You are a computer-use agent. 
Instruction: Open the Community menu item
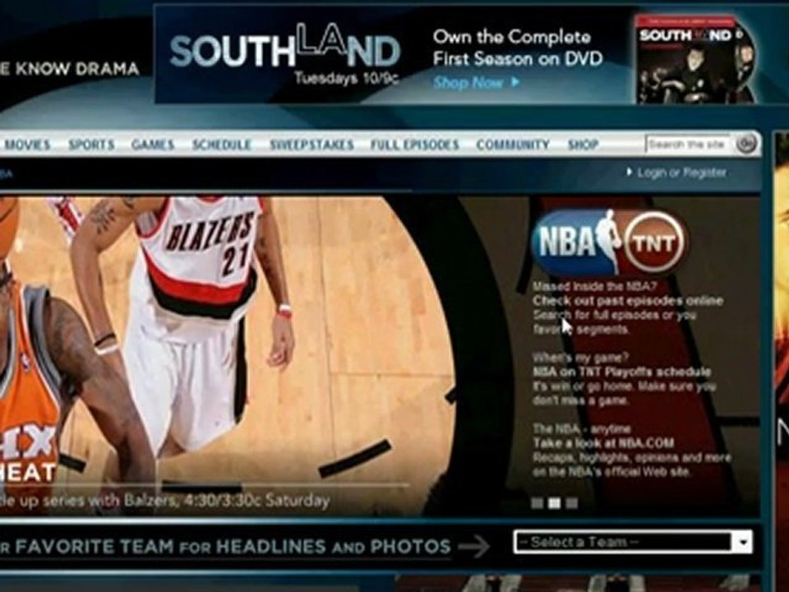click(x=513, y=145)
